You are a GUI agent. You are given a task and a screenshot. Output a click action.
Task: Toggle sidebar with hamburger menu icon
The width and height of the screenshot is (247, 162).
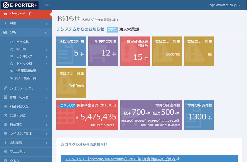(x=47, y=5)
